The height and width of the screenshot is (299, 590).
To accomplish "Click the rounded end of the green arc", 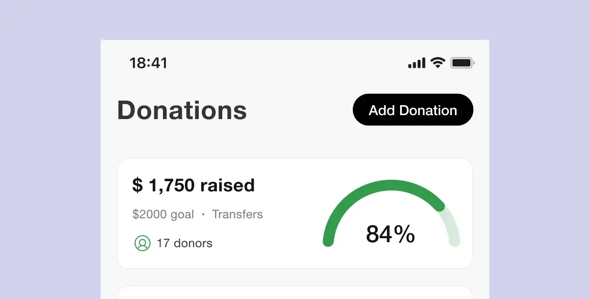I will [x=439, y=206].
